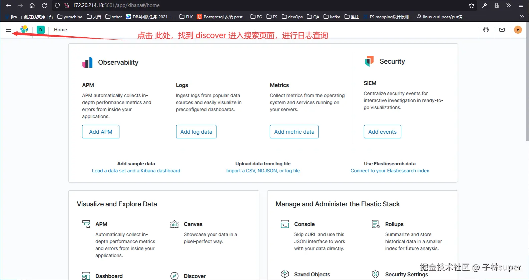Open the Discover app title
529x280 pixels.
tap(194, 276)
